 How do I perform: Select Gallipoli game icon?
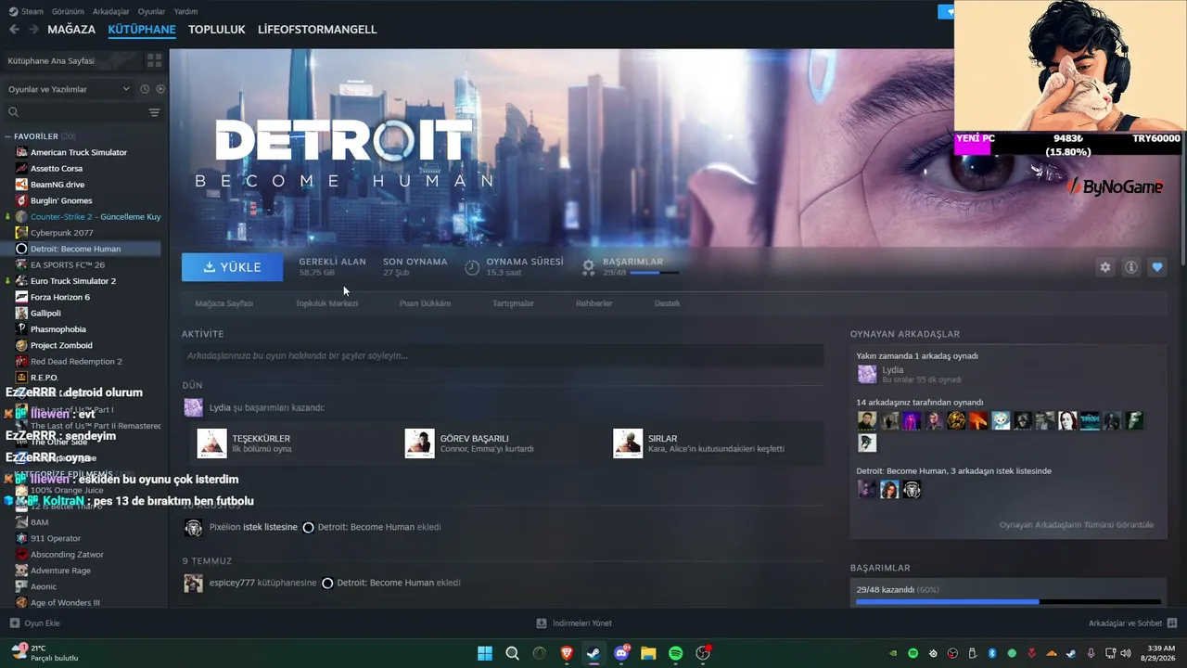pos(21,313)
